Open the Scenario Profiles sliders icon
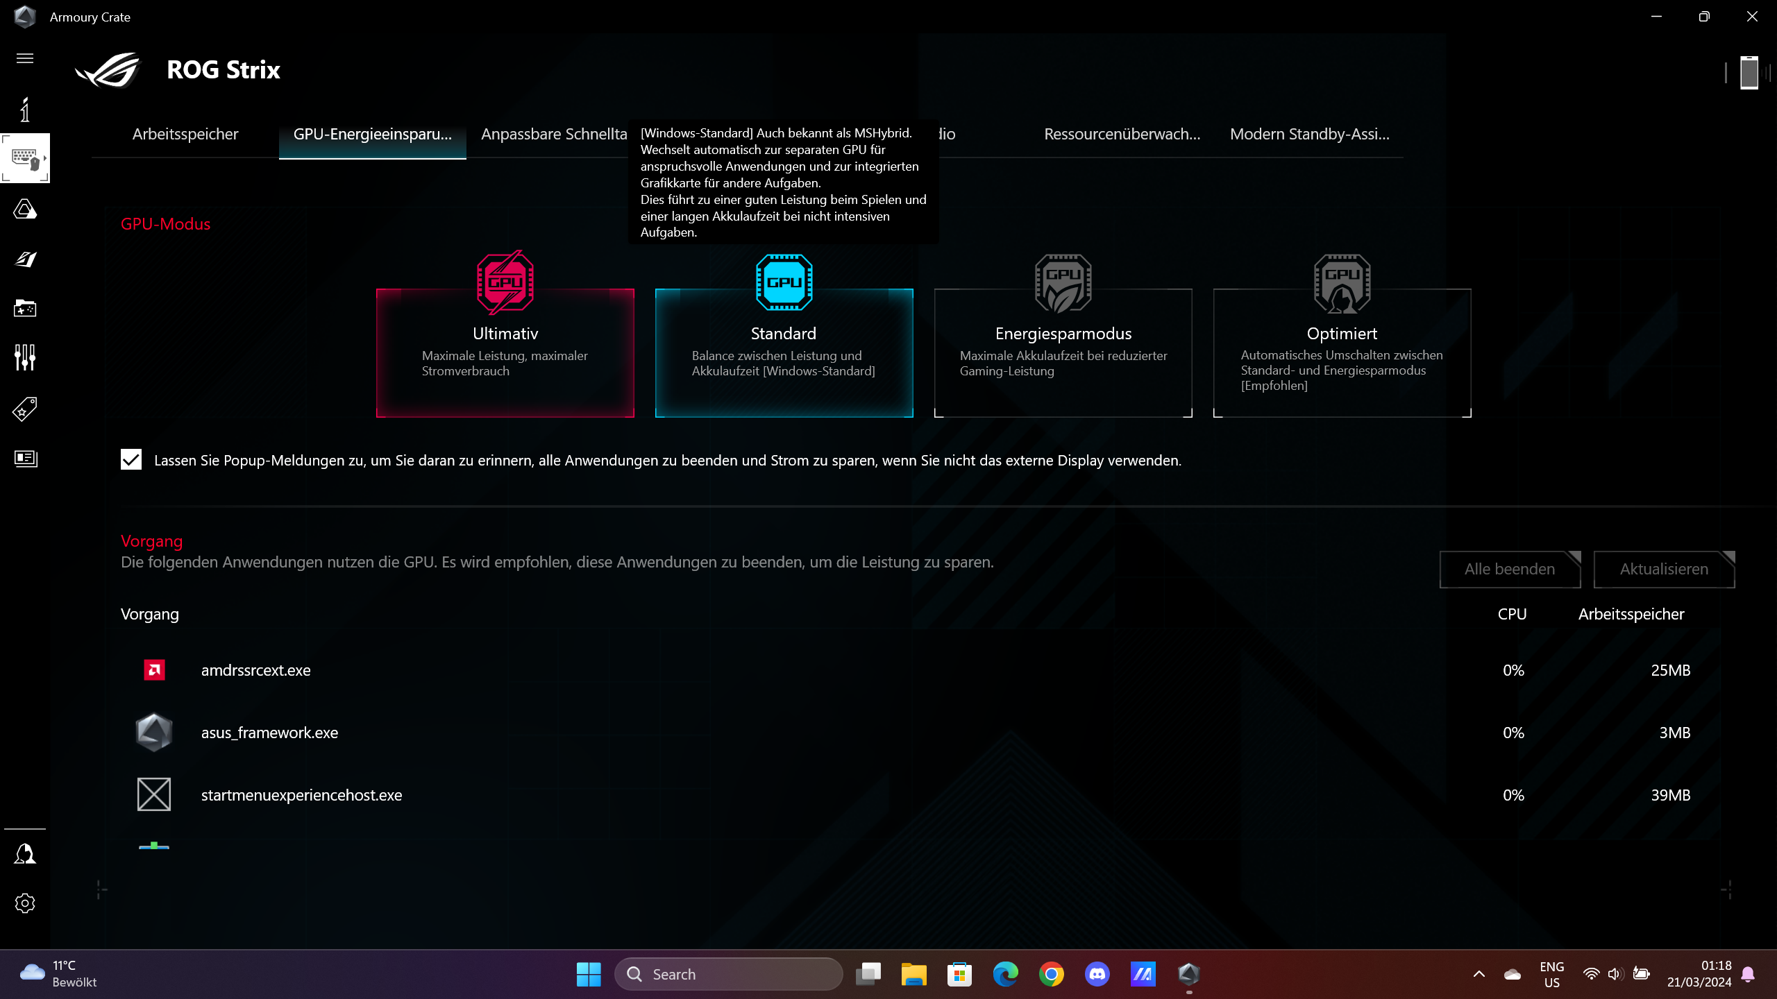The width and height of the screenshot is (1777, 999). coord(25,358)
